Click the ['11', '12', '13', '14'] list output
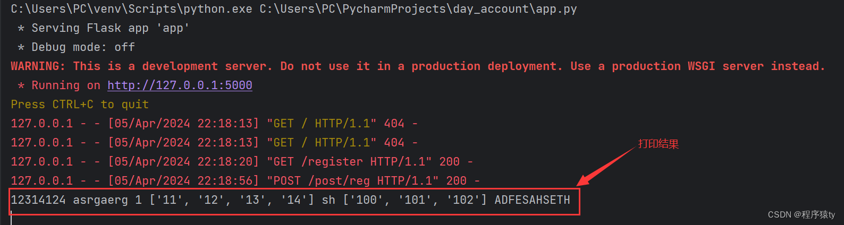Image resolution: width=844 pixels, height=225 pixels. click(x=232, y=200)
